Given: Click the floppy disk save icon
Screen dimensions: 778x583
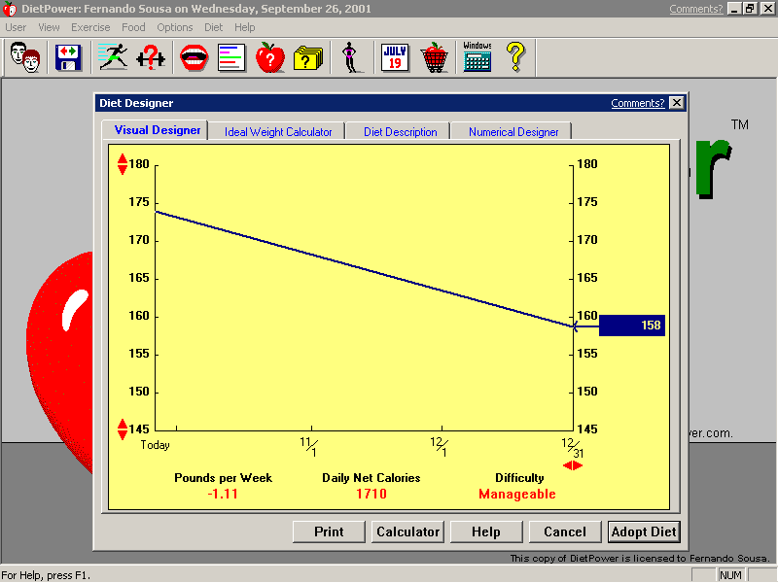Looking at the screenshot, I should (x=68, y=58).
